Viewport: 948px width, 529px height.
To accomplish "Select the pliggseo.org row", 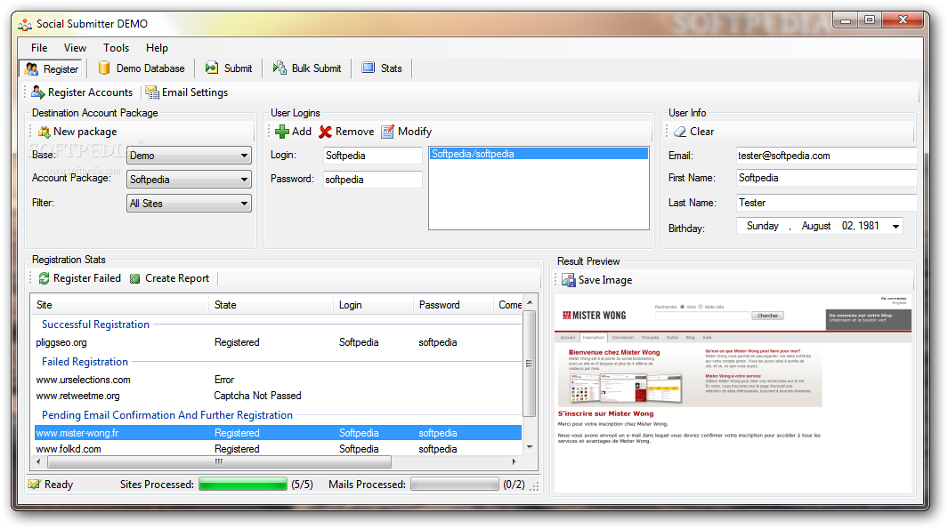I will 278,342.
